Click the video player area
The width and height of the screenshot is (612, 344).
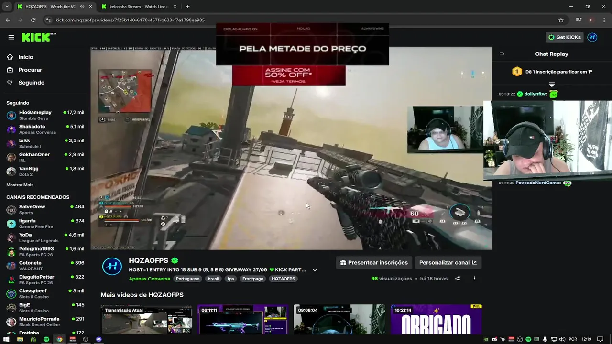291,148
